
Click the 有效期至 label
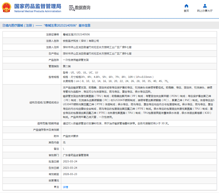coord(54,174)
